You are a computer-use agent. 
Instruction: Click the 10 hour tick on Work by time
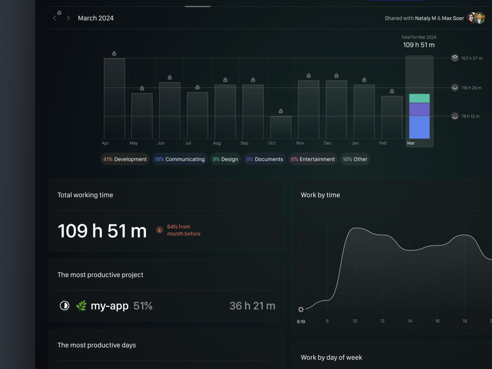355,321
